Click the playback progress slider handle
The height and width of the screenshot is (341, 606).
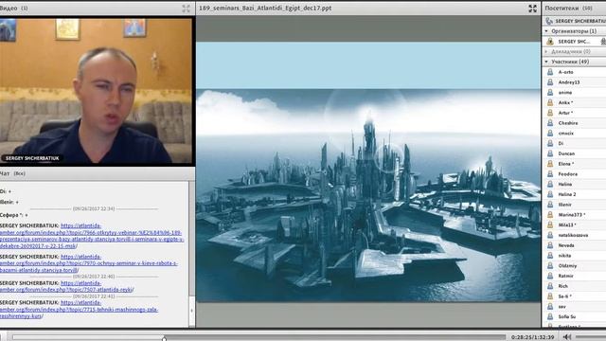pos(164,338)
